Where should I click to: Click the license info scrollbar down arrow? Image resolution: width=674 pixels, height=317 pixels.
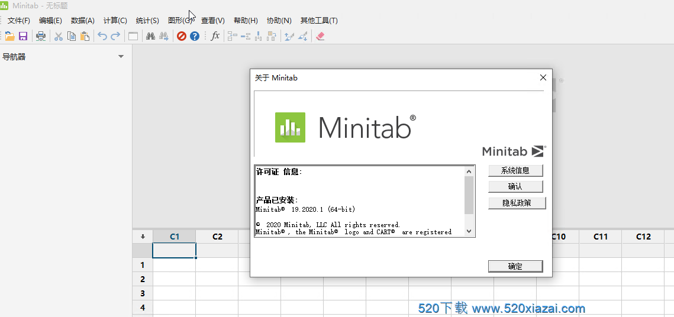pyautogui.click(x=469, y=231)
